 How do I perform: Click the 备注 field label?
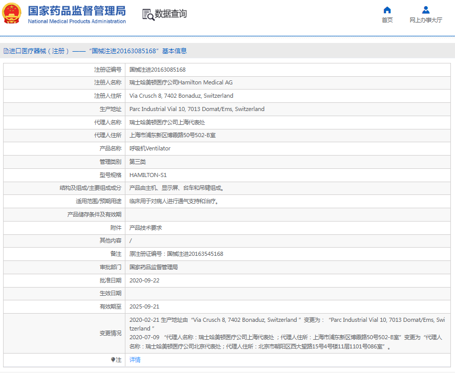click(116, 254)
